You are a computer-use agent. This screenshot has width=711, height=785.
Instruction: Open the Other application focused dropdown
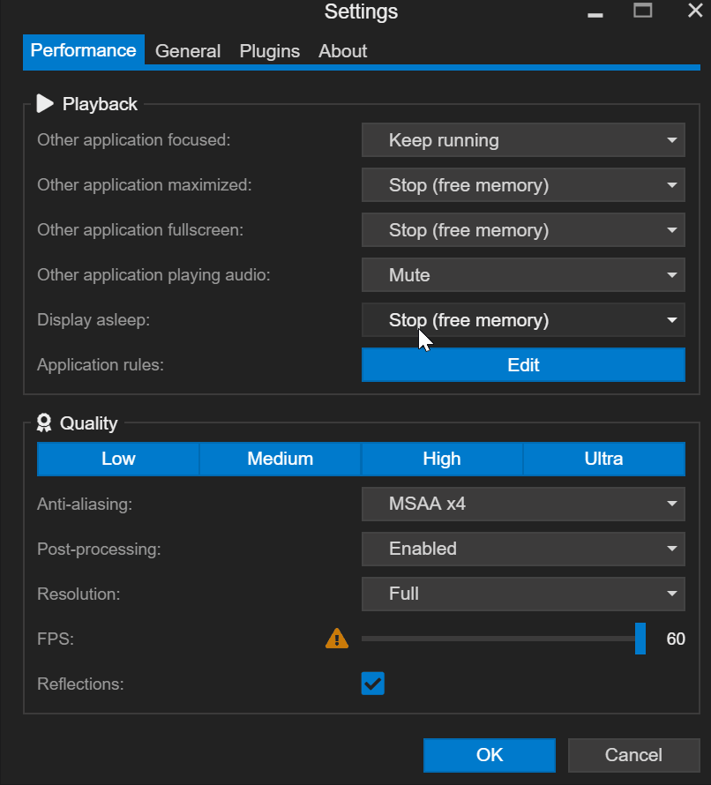click(x=523, y=140)
